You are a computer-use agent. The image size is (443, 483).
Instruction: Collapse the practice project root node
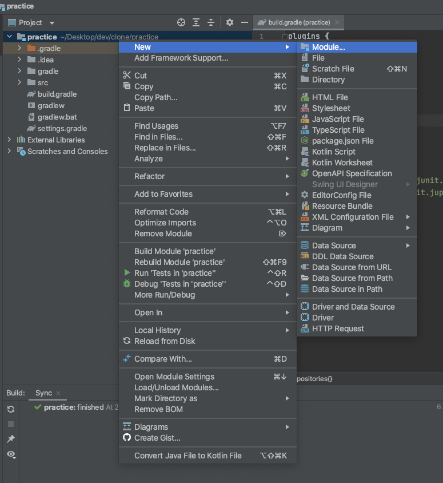click(x=9, y=35)
